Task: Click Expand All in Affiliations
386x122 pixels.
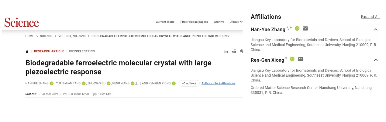Action: coord(370,17)
